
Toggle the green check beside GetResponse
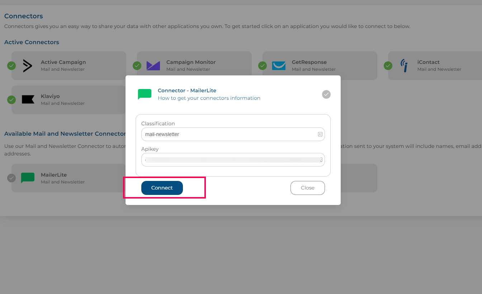pyautogui.click(x=263, y=66)
